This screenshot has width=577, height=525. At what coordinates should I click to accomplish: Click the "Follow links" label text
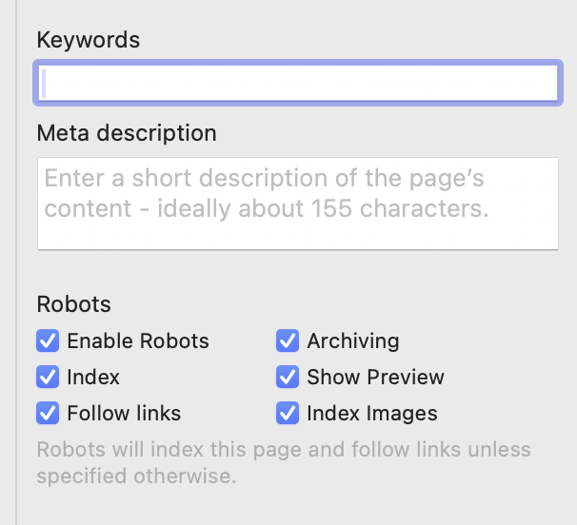coord(124,413)
